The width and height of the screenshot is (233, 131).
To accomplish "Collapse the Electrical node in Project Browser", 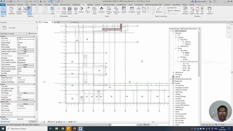I will click(173, 33).
